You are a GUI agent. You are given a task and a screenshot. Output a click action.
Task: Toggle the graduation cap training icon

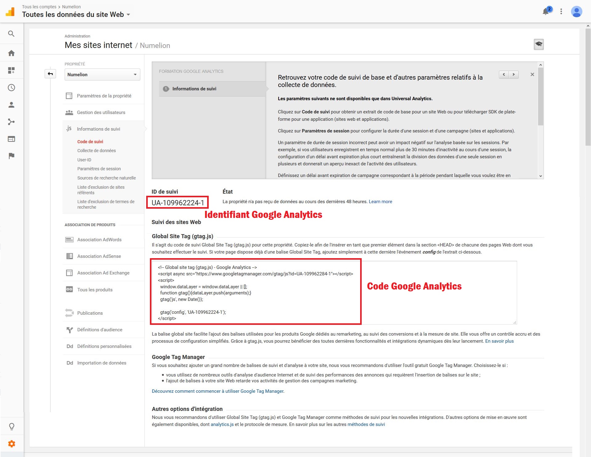coord(539,44)
